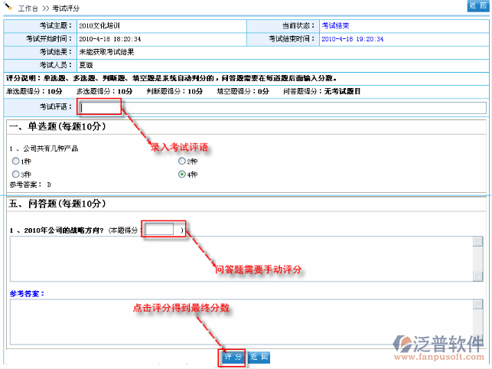This screenshot has height=369, width=492.
Task: Select the 2种 radio option
Action: click(x=181, y=161)
